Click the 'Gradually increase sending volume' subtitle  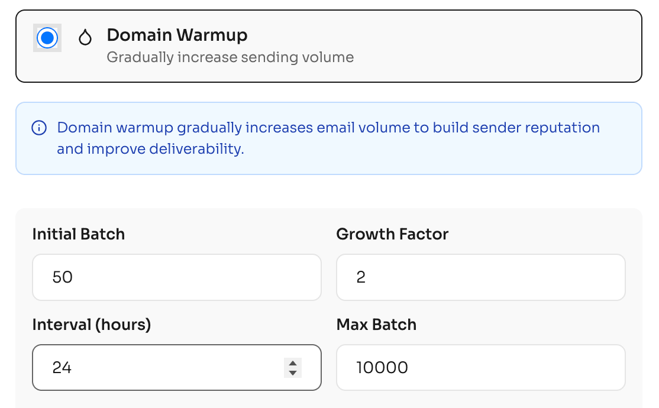(x=231, y=57)
